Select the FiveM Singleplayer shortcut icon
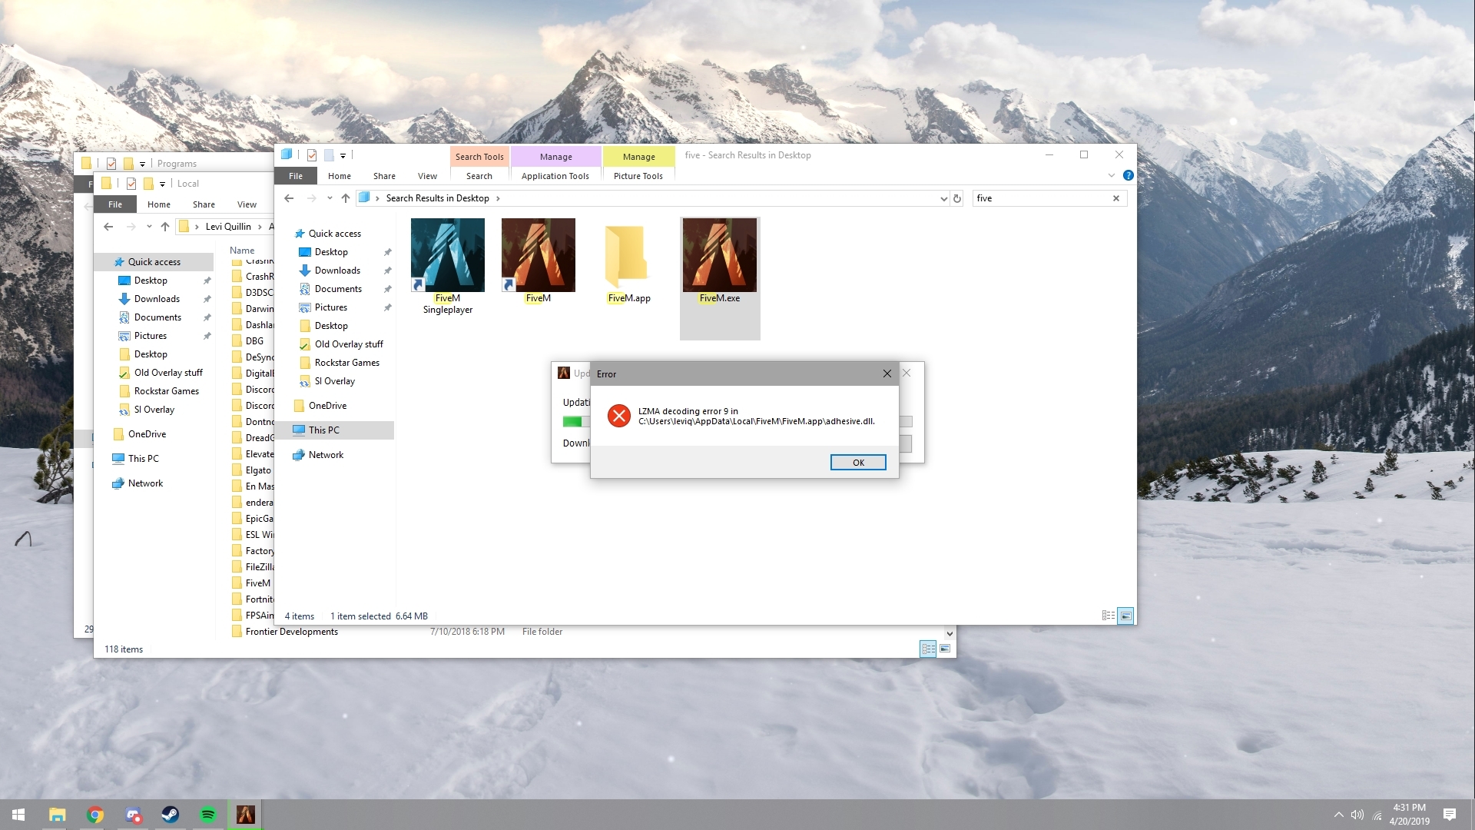 coord(447,256)
